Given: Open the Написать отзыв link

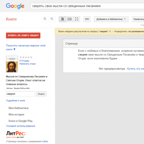Looking at the screenshot, I should point(27,64).
